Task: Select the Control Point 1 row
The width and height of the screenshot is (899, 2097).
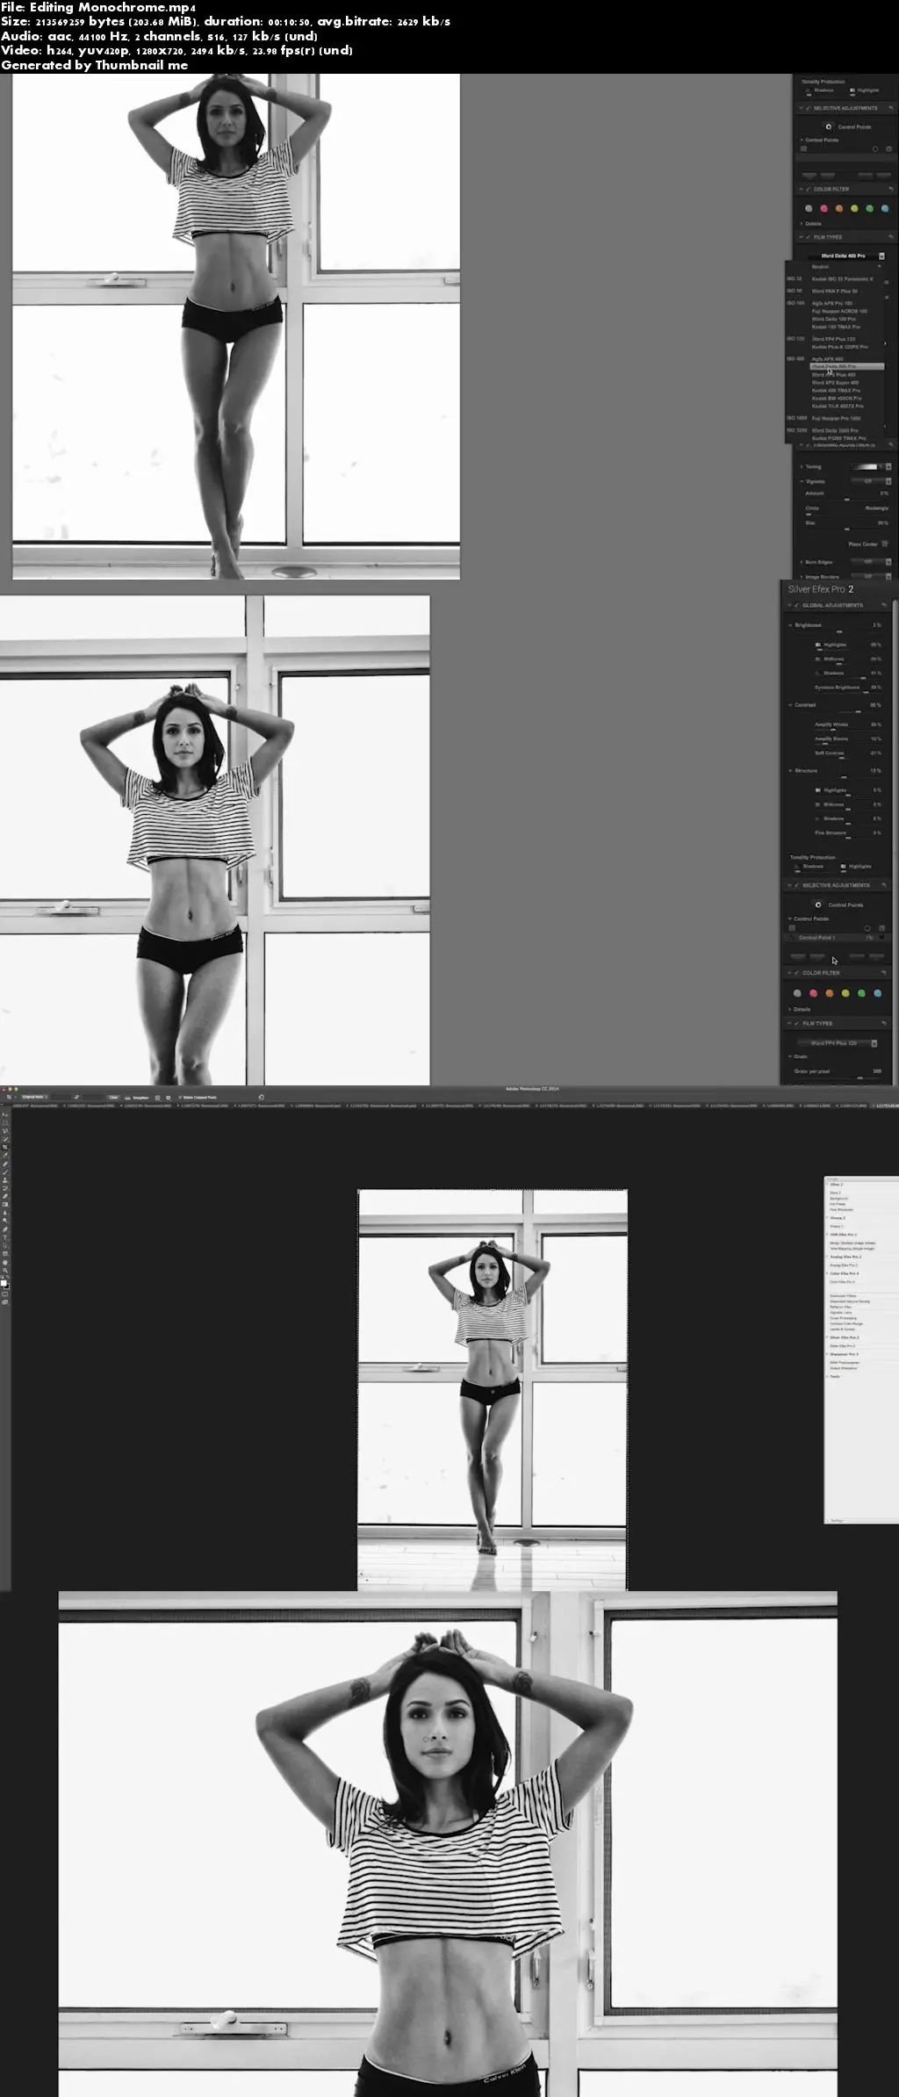Action: pyautogui.click(x=838, y=938)
